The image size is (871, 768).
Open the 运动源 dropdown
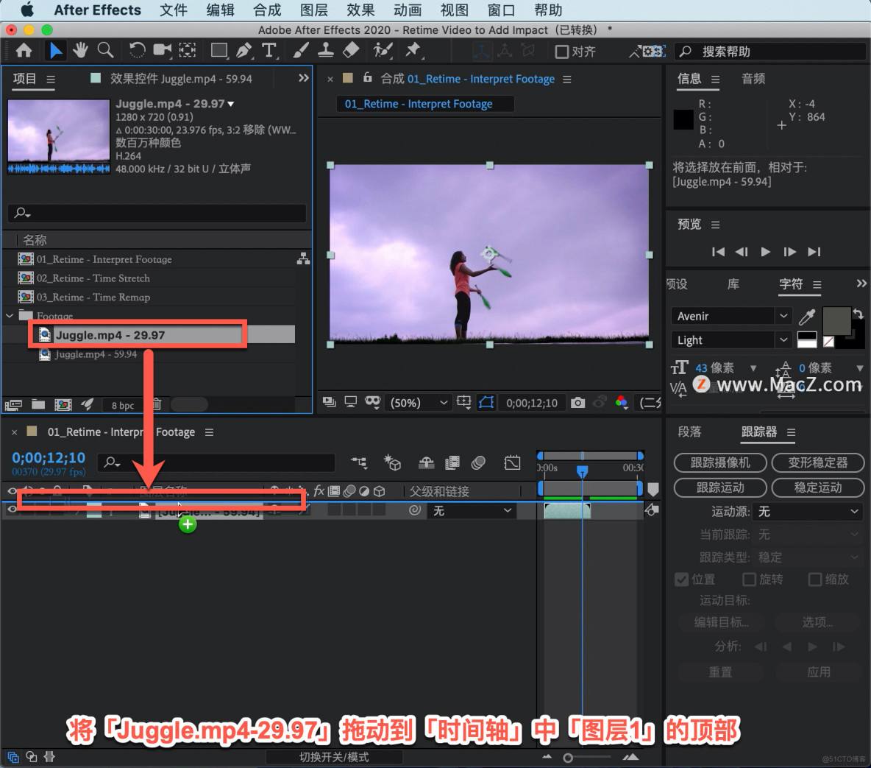pos(808,511)
